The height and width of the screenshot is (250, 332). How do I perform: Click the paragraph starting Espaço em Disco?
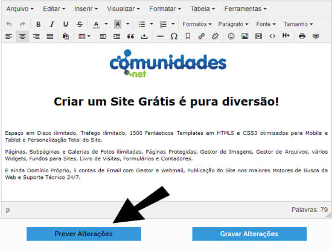pyautogui.click(x=166, y=136)
